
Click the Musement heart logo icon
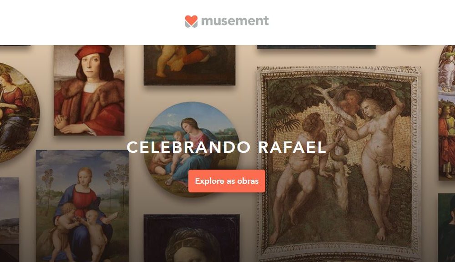click(191, 21)
